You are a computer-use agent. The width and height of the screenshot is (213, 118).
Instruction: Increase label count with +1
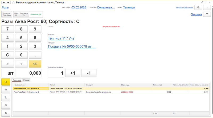point(73,73)
